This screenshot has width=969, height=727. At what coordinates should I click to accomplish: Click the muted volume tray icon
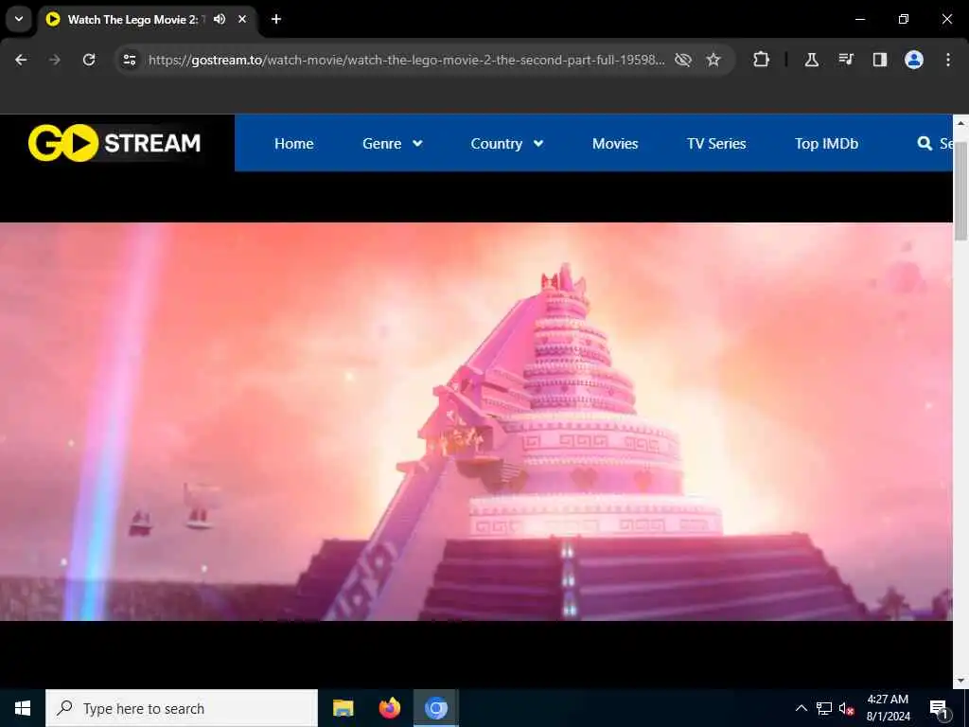[846, 709]
